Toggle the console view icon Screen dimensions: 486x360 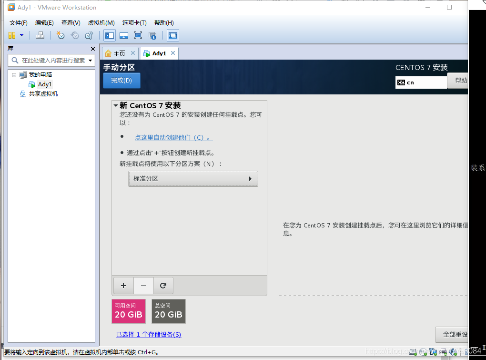click(x=172, y=35)
